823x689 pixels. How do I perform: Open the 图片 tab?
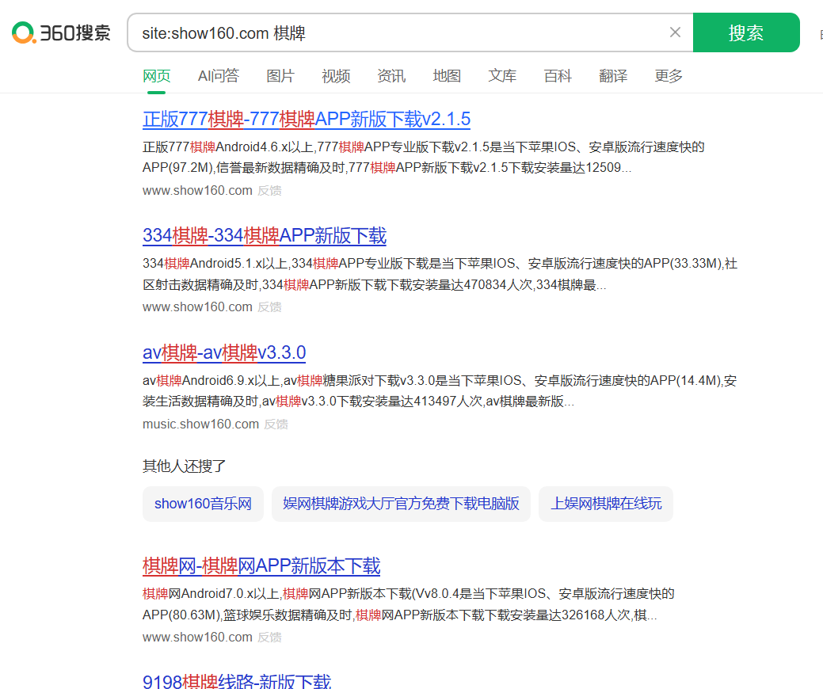tap(280, 76)
